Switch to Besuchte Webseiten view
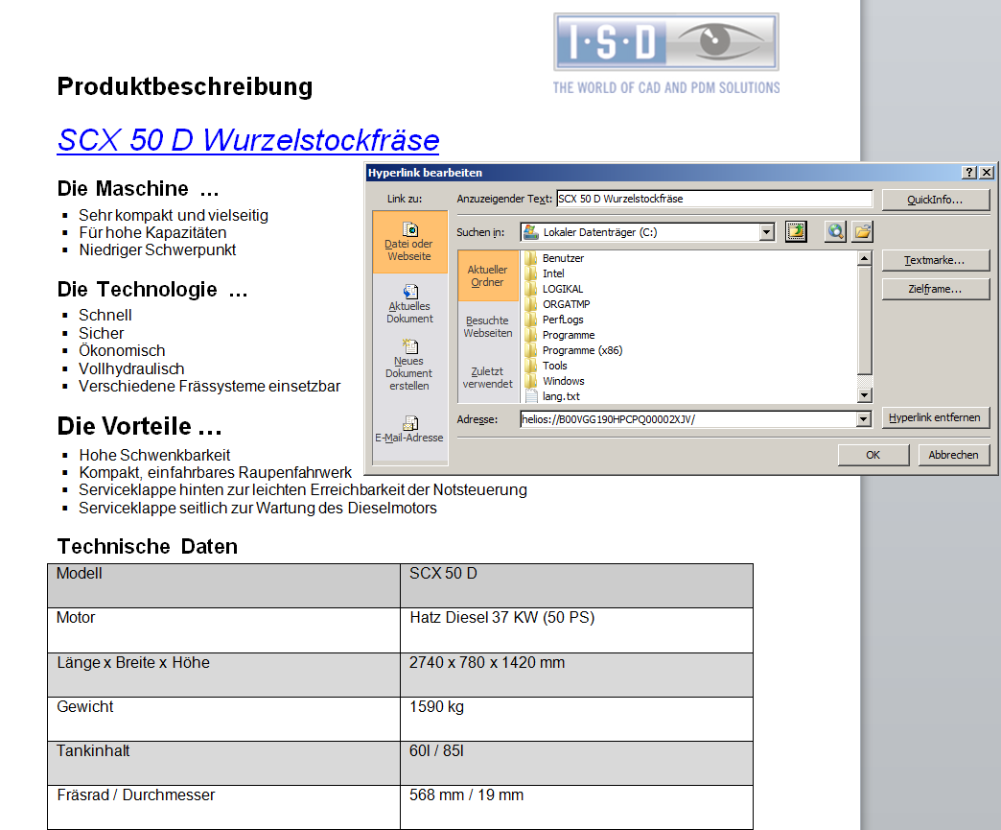 point(488,326)
